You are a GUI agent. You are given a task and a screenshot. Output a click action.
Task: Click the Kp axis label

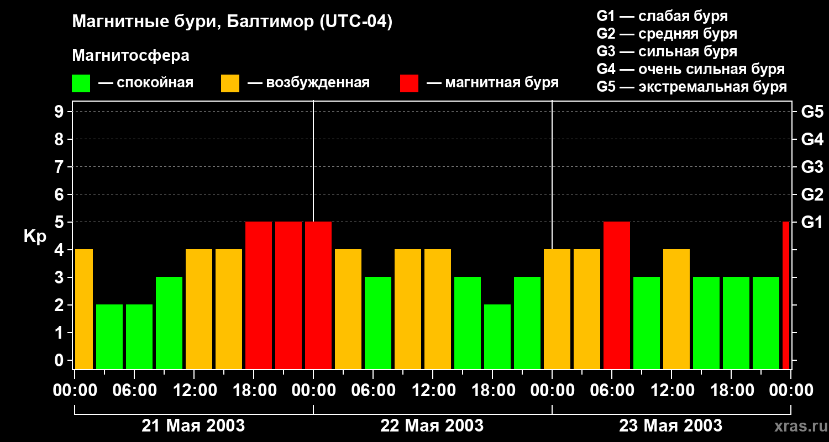coord(35,236)
